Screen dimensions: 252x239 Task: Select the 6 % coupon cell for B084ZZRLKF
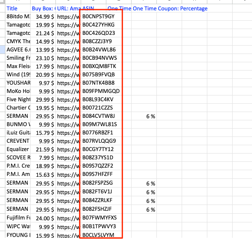(x=144, y=200)
